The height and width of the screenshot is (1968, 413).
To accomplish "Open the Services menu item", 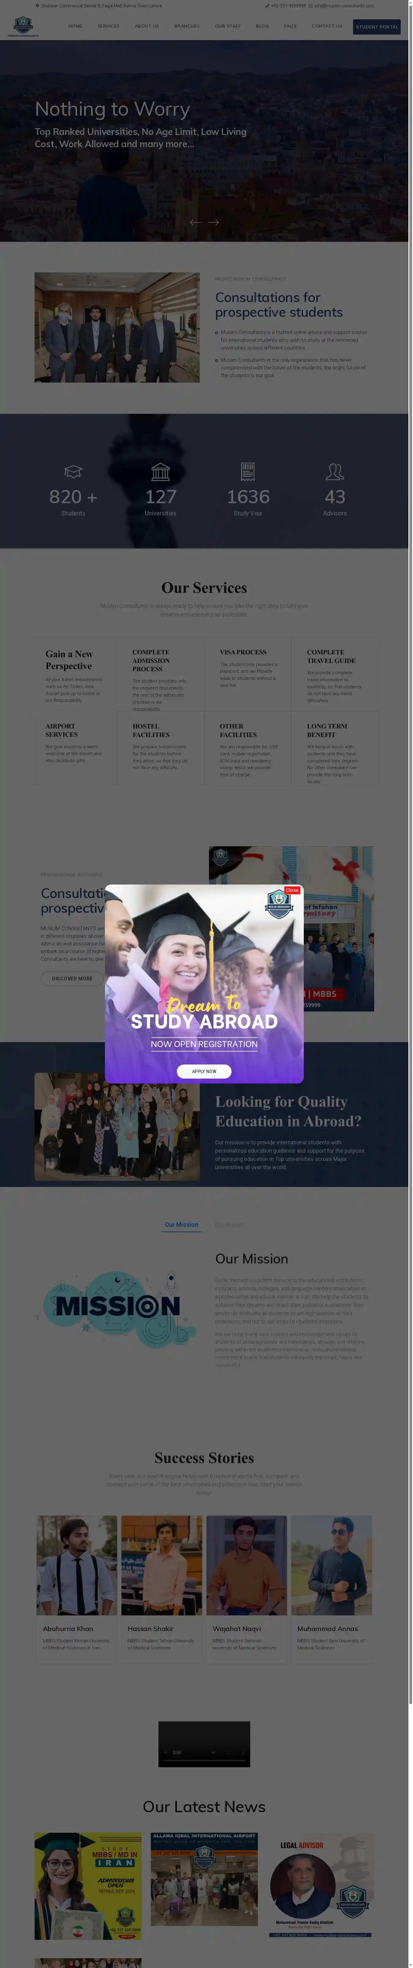I will [108, 26].
